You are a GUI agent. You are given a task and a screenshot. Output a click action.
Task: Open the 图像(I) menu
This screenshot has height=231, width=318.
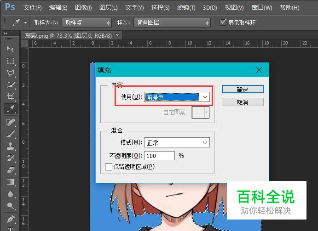[83, 7]
